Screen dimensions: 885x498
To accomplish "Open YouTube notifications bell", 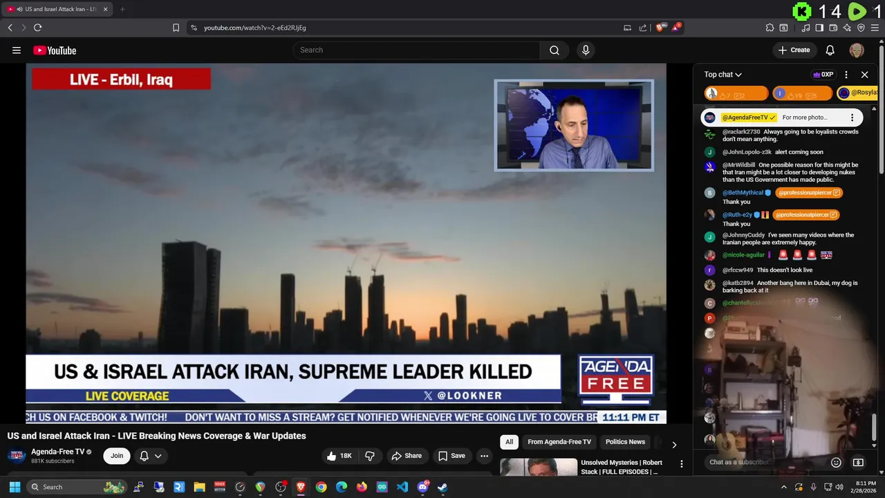I will point(830,50).
